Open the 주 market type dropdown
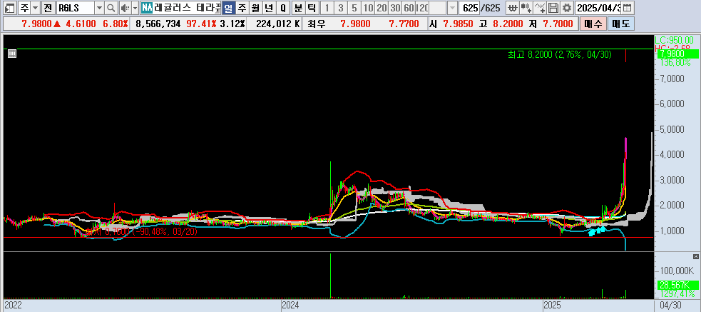Screen dimensions: 701x312 pyautogui.click(x=36, y=8)
